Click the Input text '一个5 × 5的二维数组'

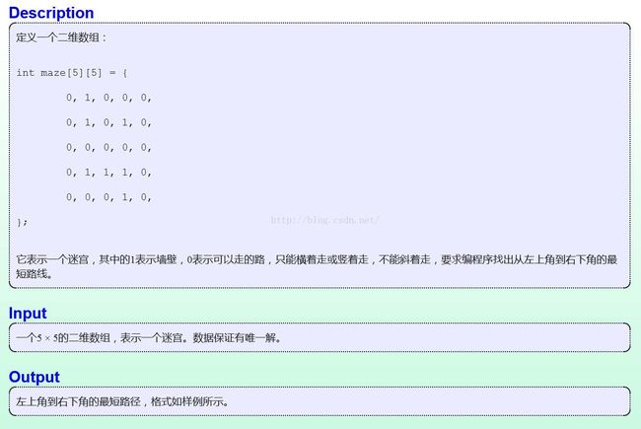(x=63, y=338)
